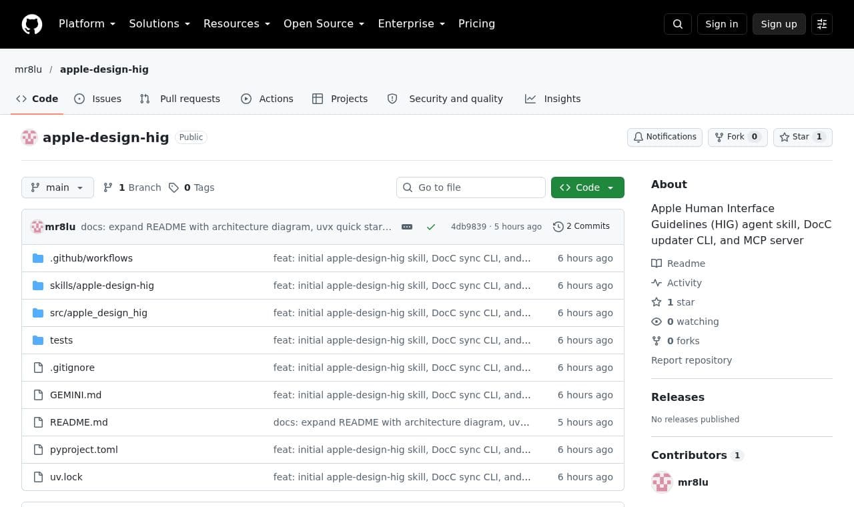The height and width of the screenshot is (507, 854).
Task: Expand the Resources menu
Action: click(237, 24)
